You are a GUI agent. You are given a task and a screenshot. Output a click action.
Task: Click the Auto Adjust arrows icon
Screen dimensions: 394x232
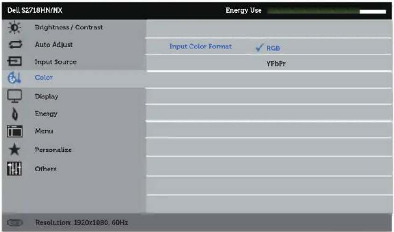click(15, 44)
